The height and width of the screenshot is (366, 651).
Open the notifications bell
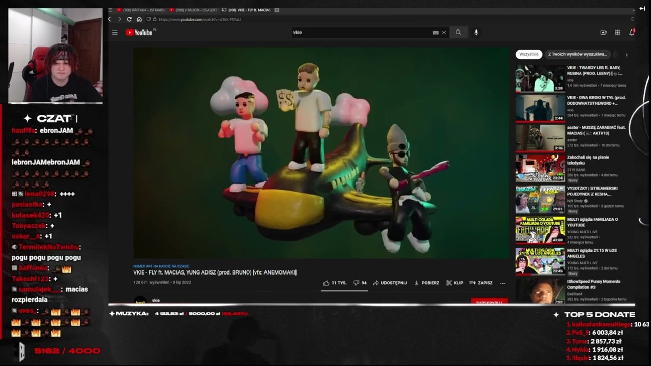(x=632, y=33)
